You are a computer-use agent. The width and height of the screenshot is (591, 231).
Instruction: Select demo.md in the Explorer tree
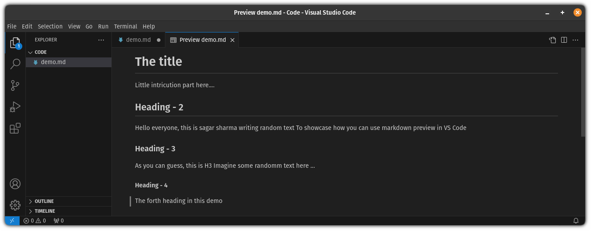click(53, 62)
